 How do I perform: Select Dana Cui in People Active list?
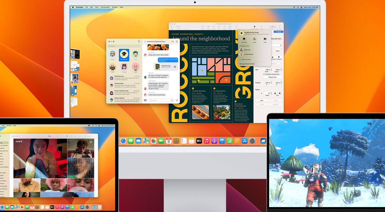245,50
